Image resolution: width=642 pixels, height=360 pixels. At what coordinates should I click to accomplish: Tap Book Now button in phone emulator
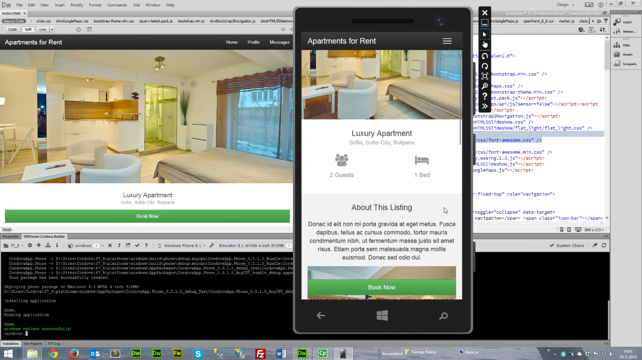382,287
